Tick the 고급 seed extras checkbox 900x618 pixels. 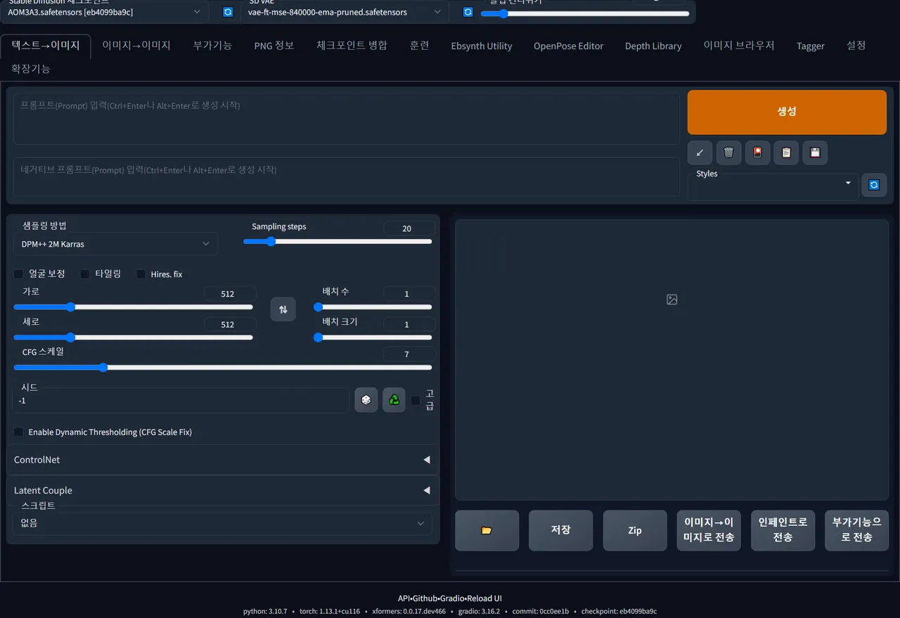click(416, 401)
